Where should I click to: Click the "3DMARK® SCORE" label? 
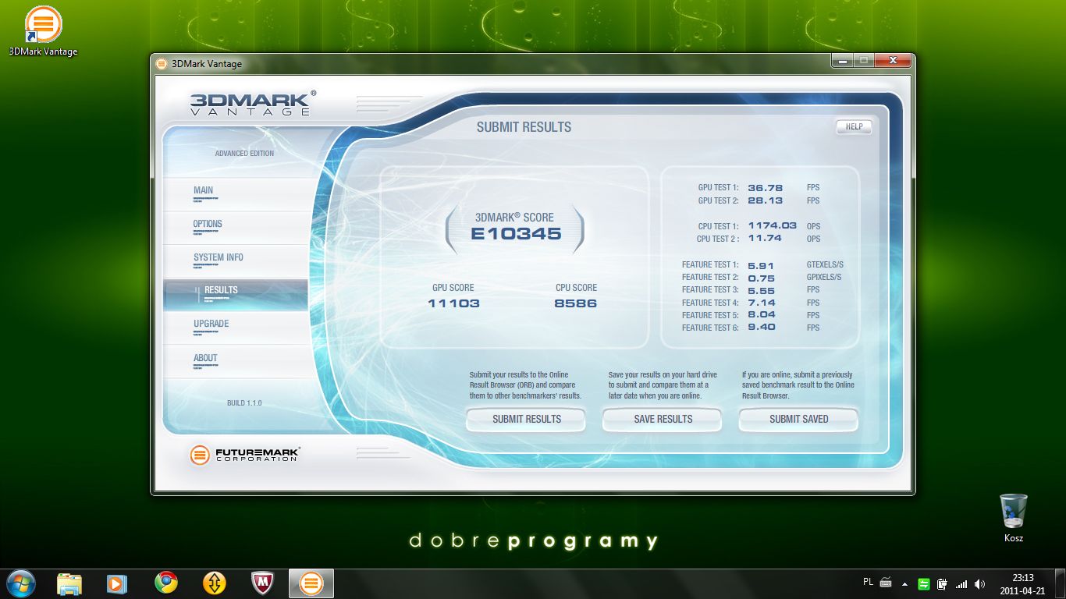click(514, 218)
